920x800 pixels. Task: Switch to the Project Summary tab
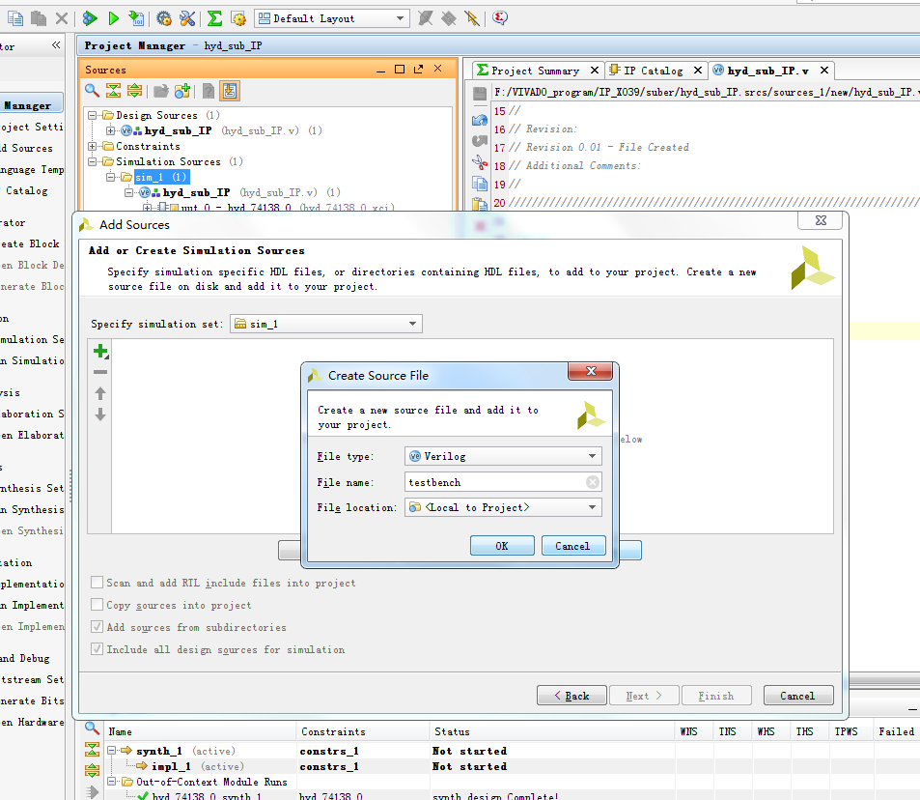pyautogui.click(x=534, y=71)
